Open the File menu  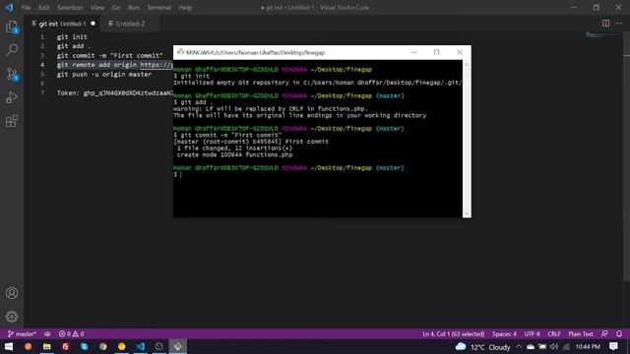26,8
